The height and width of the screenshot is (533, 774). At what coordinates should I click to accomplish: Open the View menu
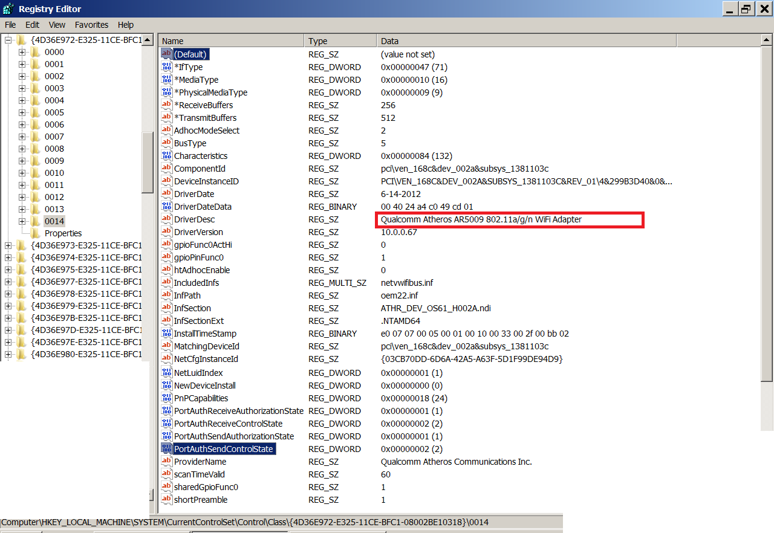pos(57,25)
